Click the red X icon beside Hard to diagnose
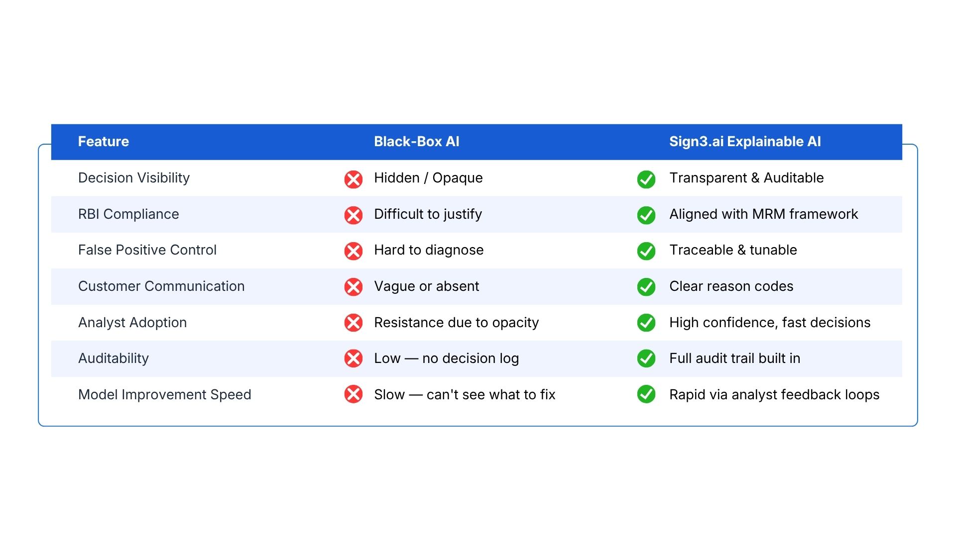This screenshot has width=956, height=537. (x=354, y=251)
